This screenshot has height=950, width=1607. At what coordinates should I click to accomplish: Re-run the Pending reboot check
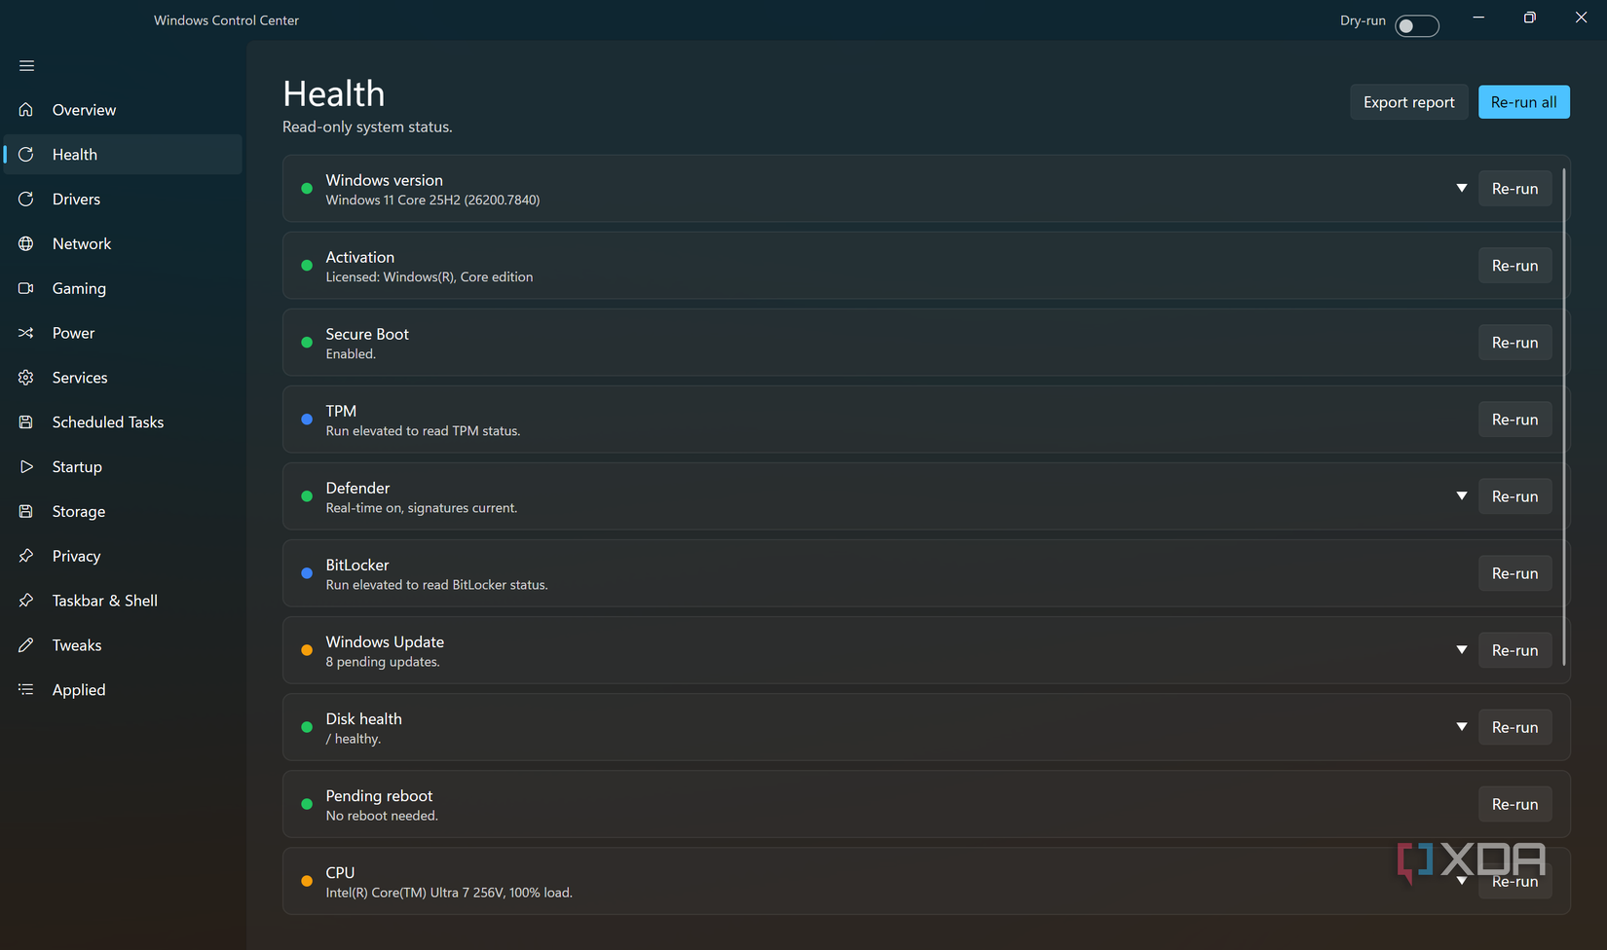pyautogui.click(x=1514, y=804)
